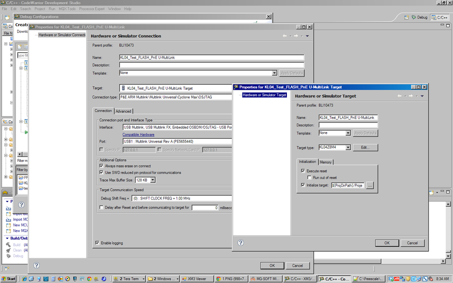Open the Port USB1 dropdown
The height and width of the screenshot is (283, 453).
177,141
